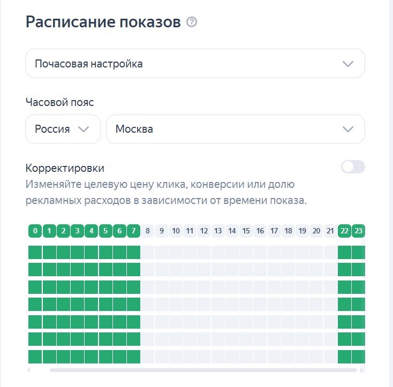Click the schedule's horizontal scrollbar
Viewport: 393px width, 387px height.
click(203, 370)
